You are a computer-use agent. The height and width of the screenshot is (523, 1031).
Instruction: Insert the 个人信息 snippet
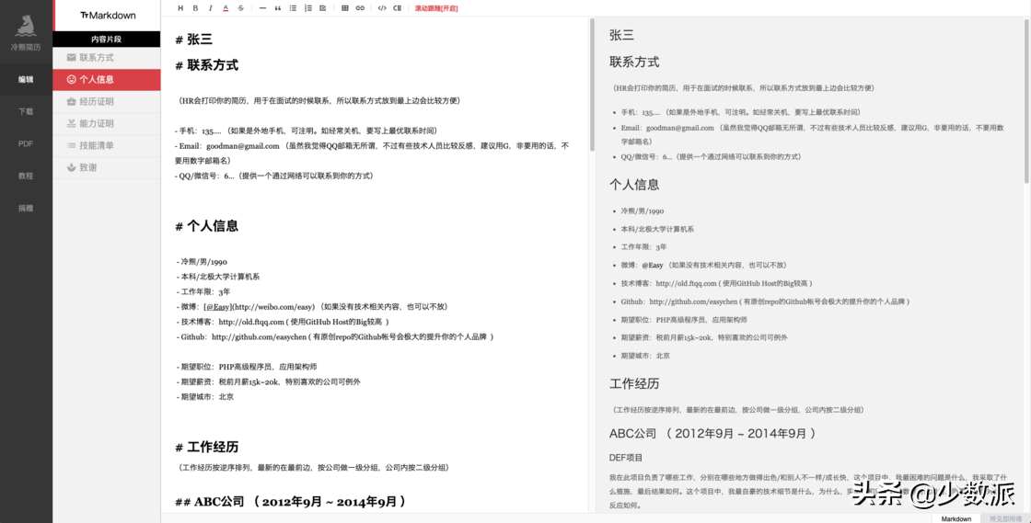(107, 79)
